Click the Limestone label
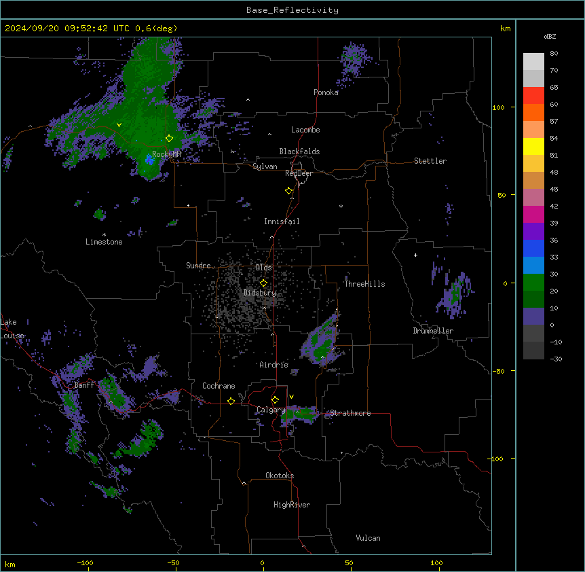The image size is (585, 572). (x=104, y=242)
